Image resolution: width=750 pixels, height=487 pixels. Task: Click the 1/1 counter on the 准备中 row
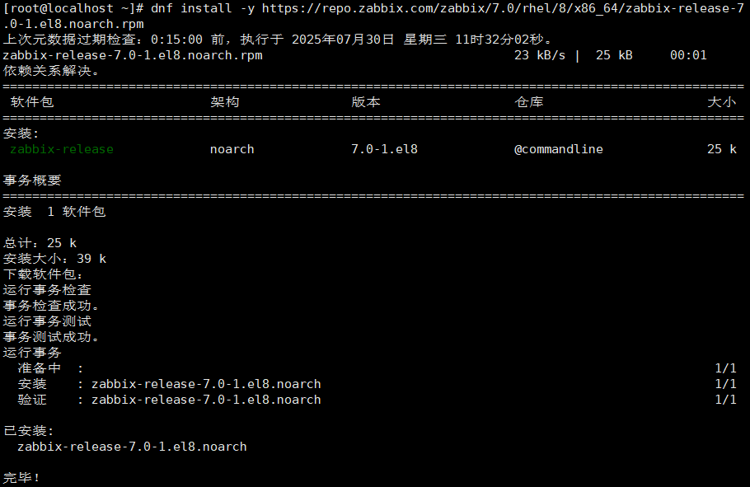coord(725,368)
